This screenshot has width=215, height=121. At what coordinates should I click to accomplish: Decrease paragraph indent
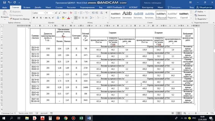[x=93, y=13]
